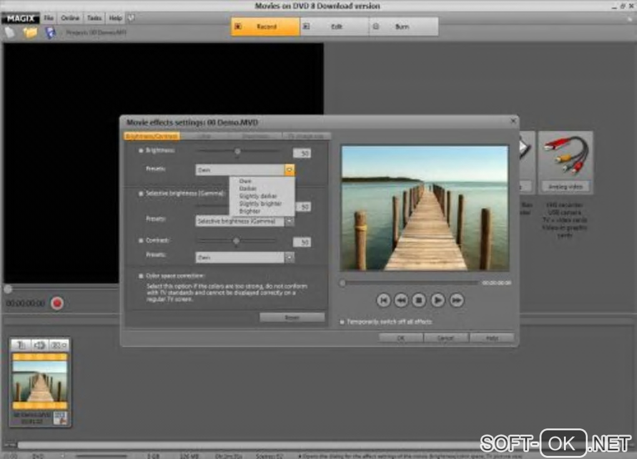Click the monitor position marker under the black screen
The width and height of the screenshot is (637, 459).
7,289
